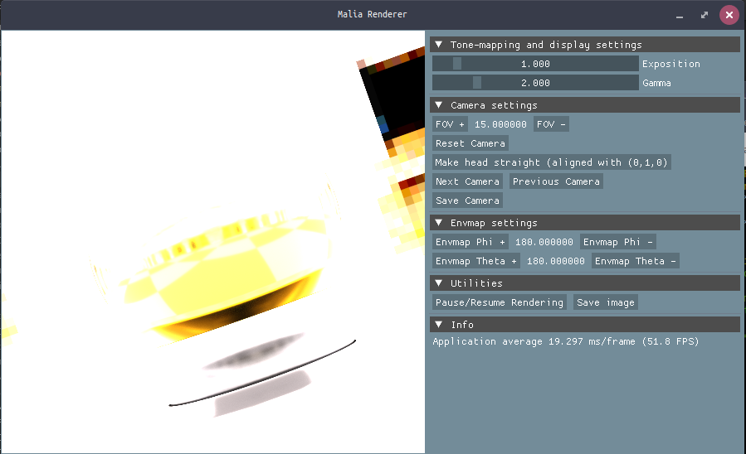Decrease field of view with FOV -
746x454 pixels.
(551, 124)
